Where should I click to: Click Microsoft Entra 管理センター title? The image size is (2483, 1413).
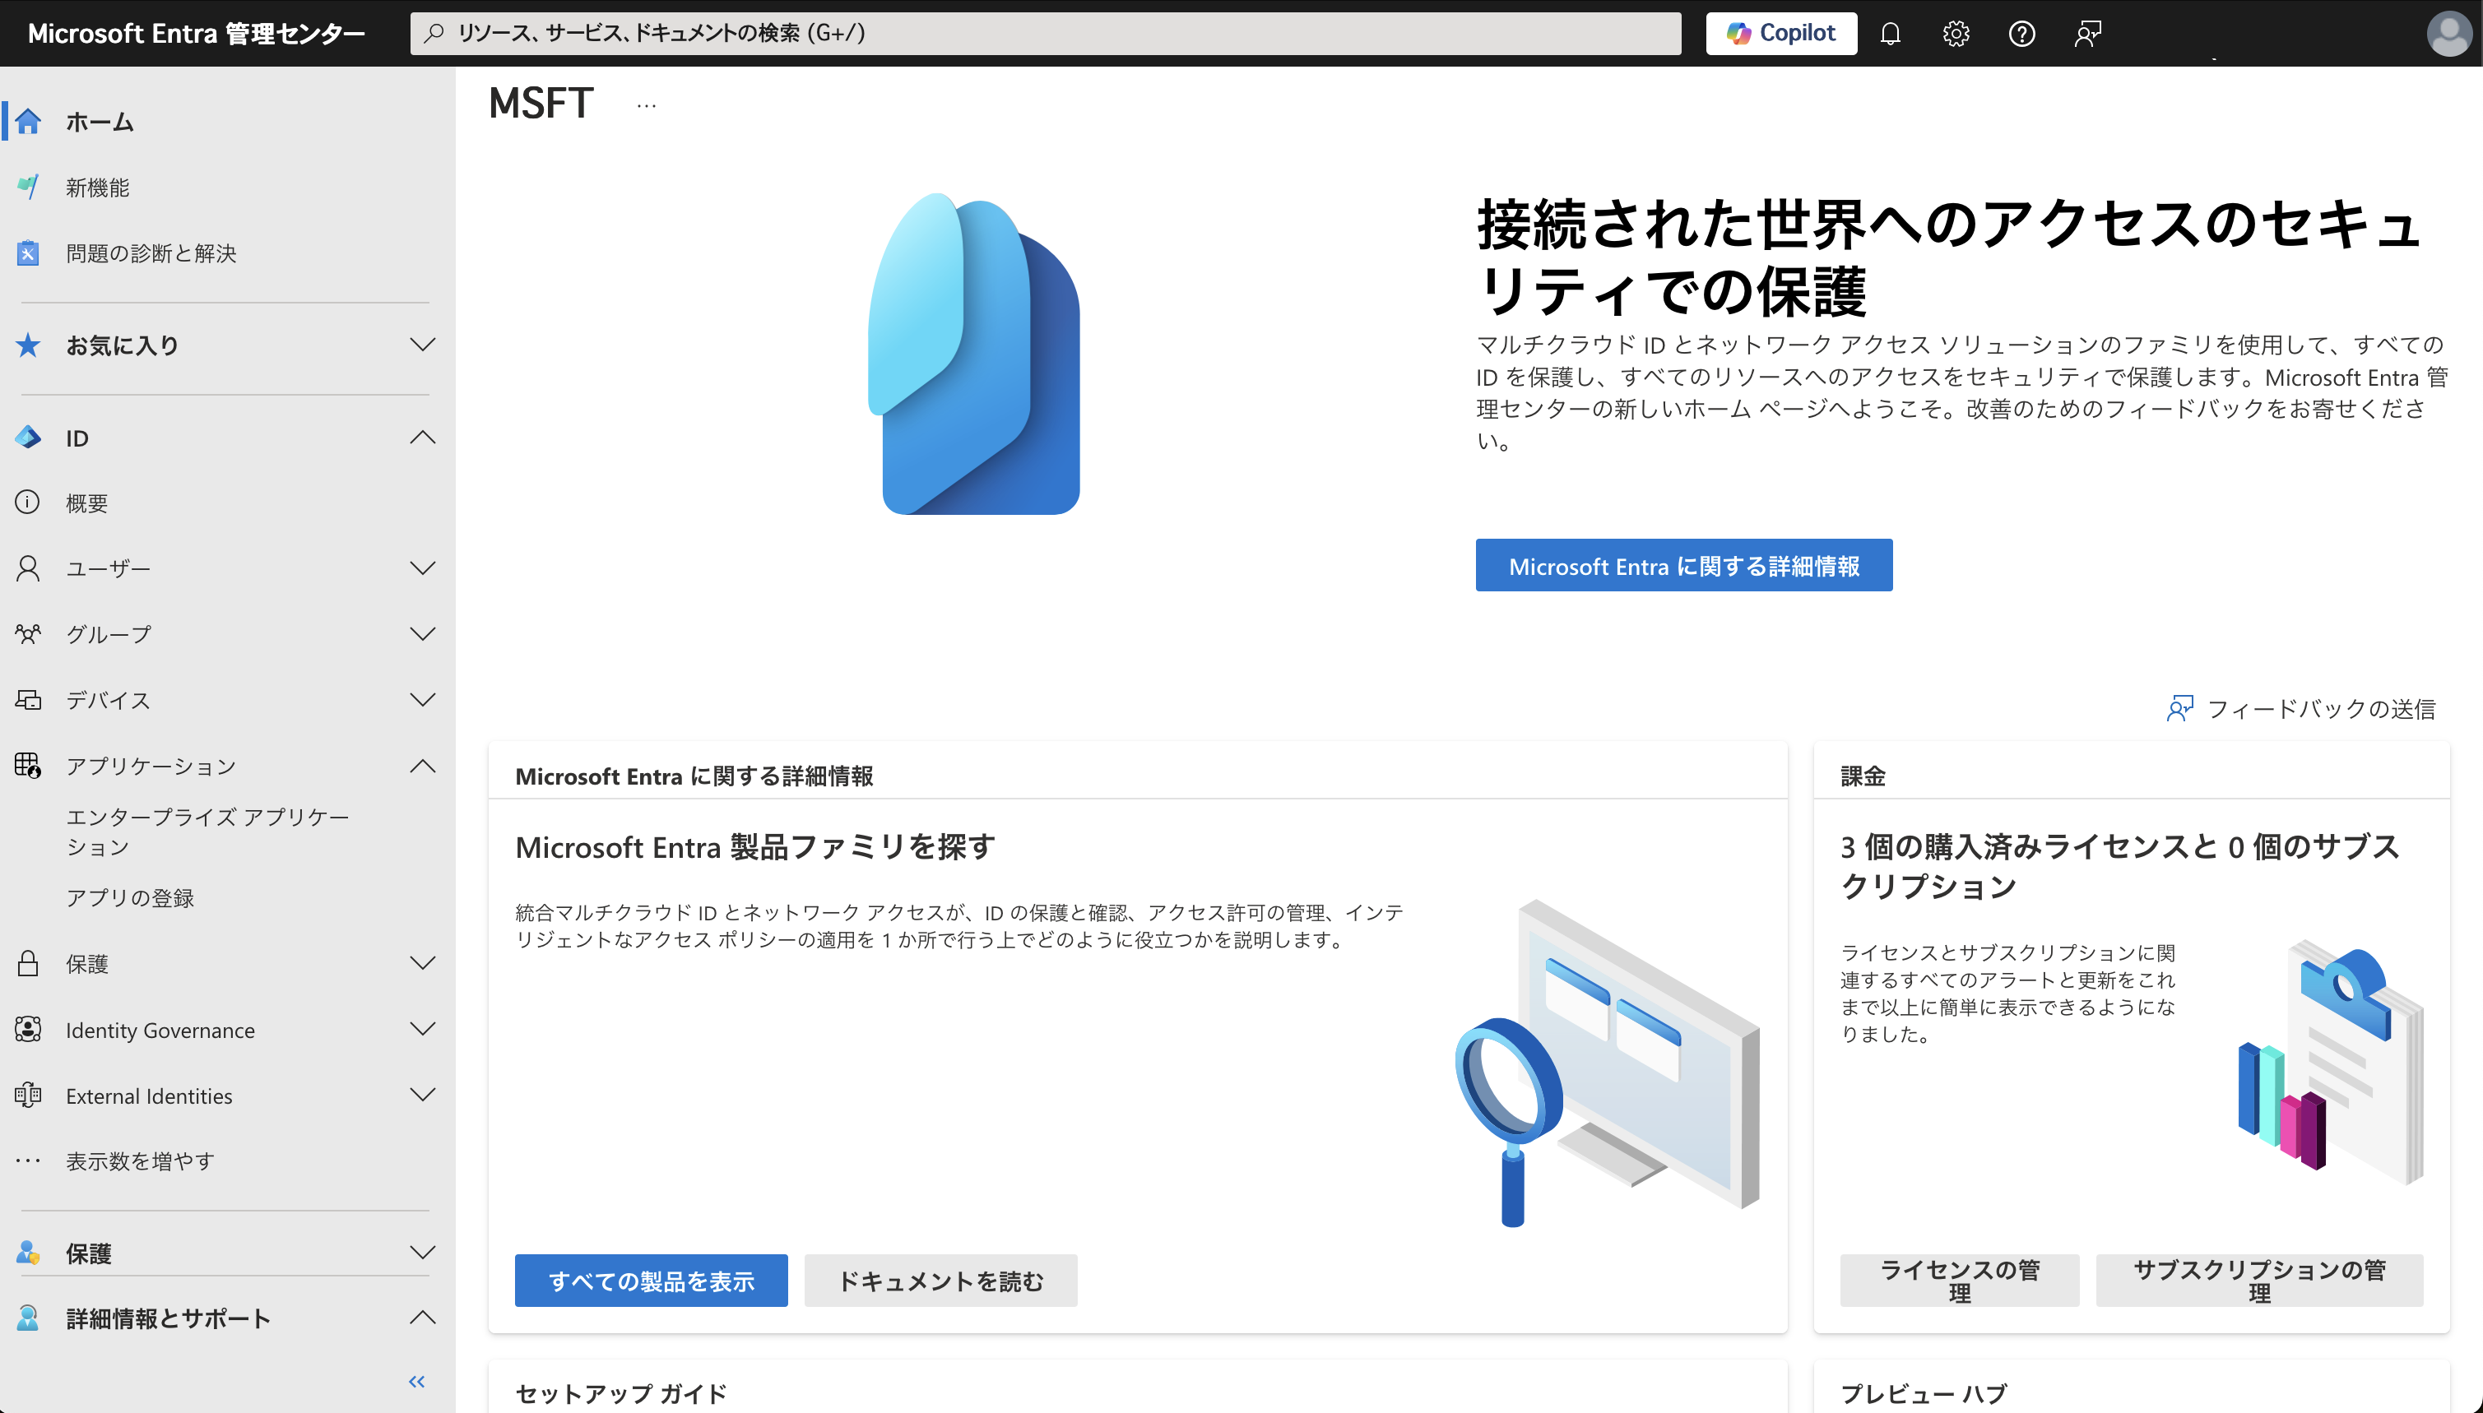(x=196, y=34)
